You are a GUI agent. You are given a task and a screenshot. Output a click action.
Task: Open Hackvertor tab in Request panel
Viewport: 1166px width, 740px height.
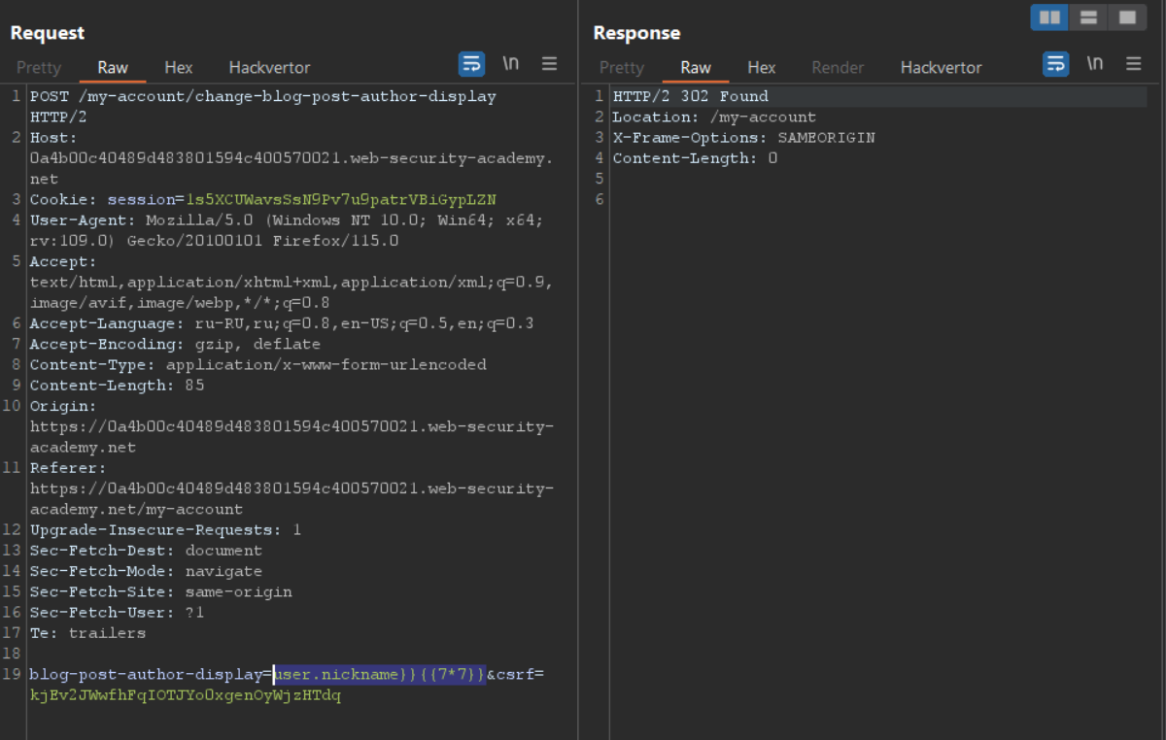[x=269, y=67]
